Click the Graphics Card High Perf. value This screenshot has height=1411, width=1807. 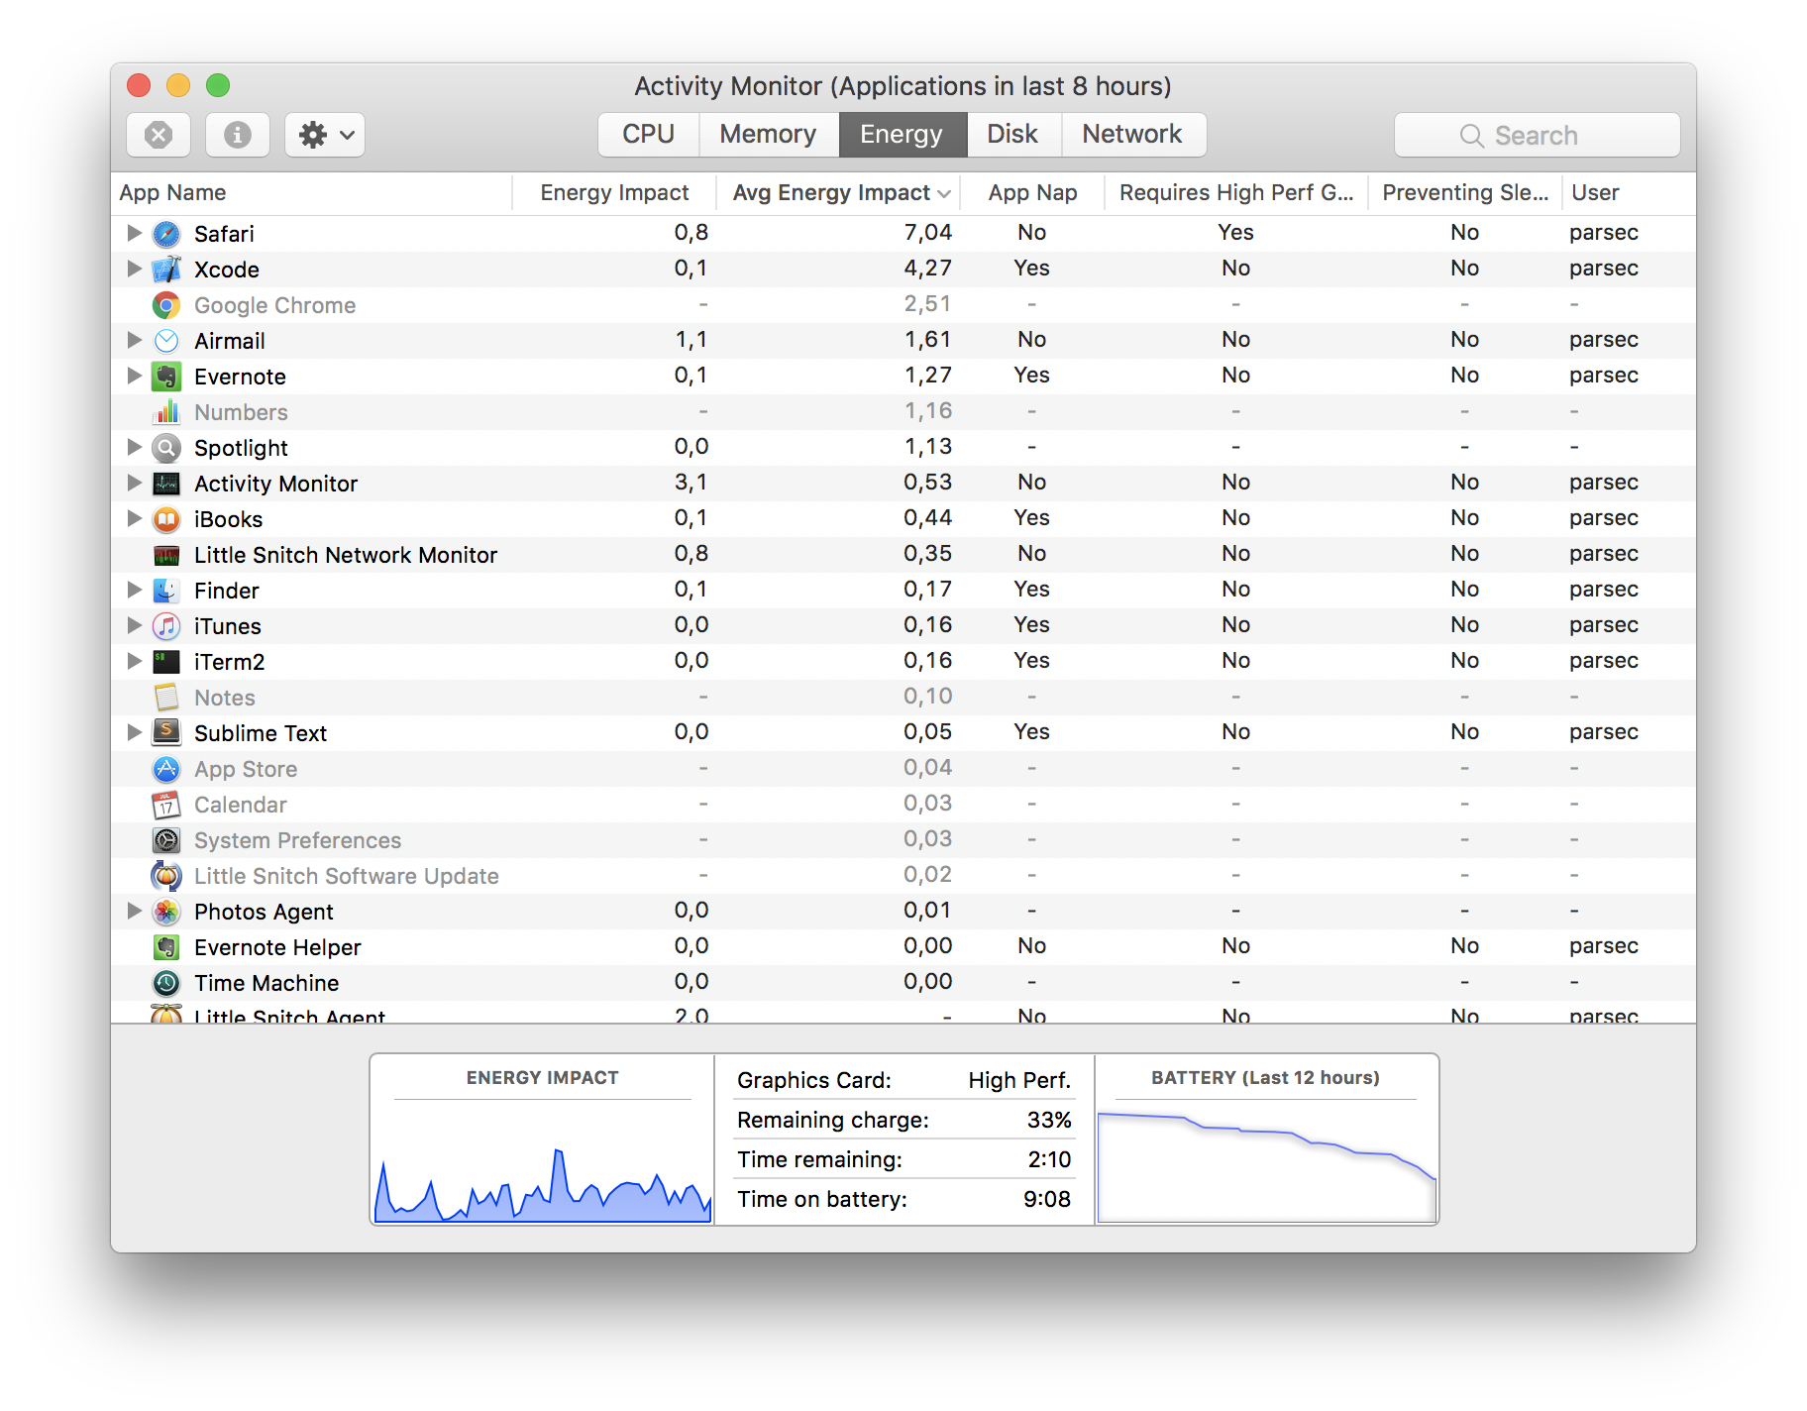[1019, 1080]
